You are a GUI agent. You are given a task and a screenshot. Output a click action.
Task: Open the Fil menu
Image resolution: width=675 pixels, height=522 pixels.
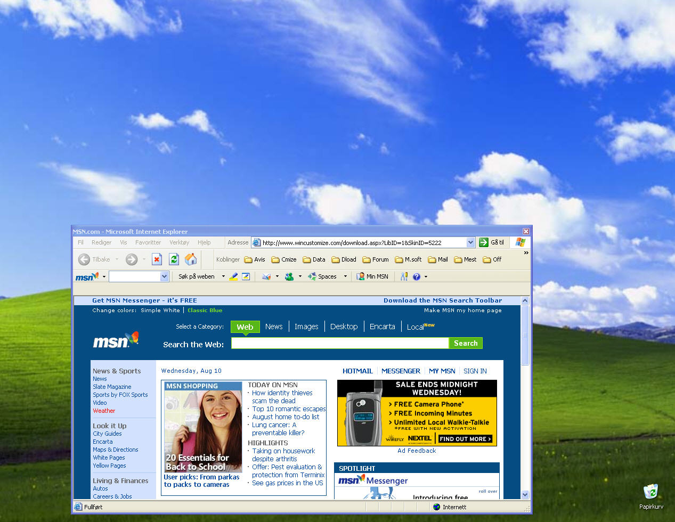81,242
